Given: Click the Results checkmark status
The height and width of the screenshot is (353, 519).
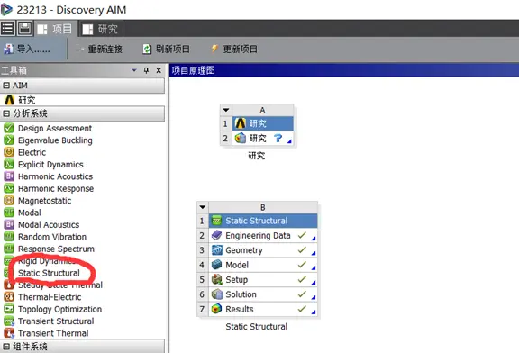Looking at the screenshot, I should click(x=302, y=309).
